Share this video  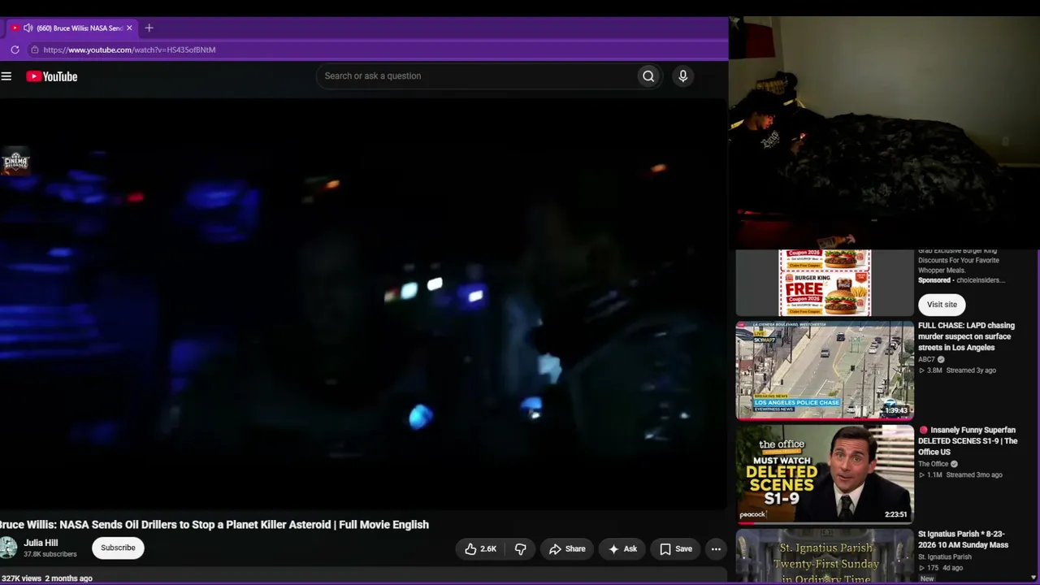[x=567, y=549]
